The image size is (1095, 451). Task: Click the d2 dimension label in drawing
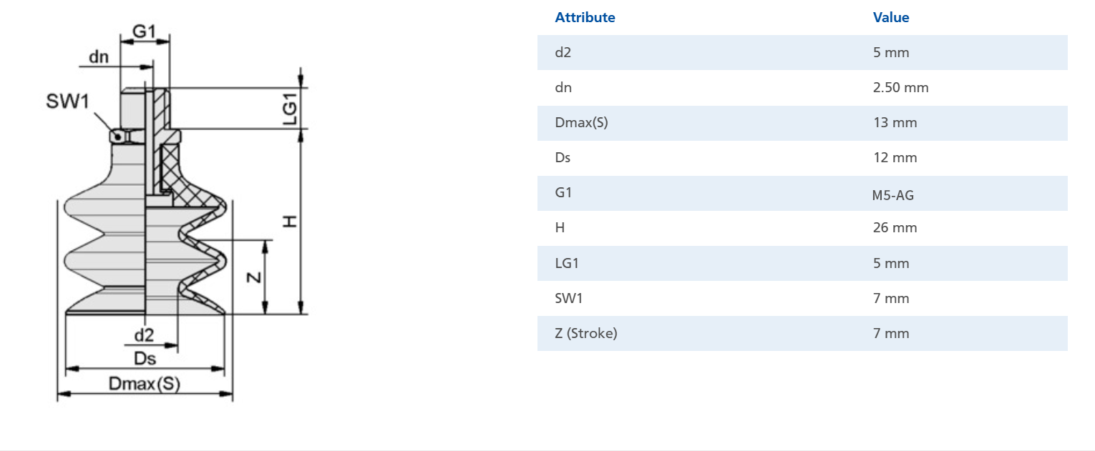click(144, 335)
